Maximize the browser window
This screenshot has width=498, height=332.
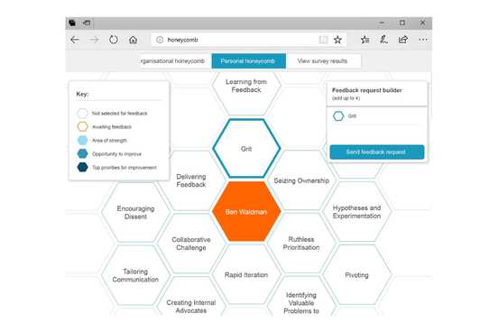pyautogui.click(x=402, y=23)
